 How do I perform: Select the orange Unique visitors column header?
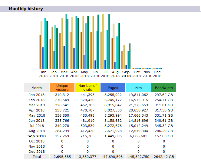pos(62,87)
